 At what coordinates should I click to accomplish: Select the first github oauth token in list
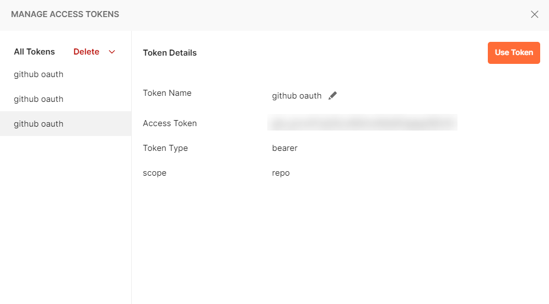coord(39,74)
